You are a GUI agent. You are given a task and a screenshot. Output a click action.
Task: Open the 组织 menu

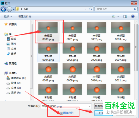tap(8, 16)
